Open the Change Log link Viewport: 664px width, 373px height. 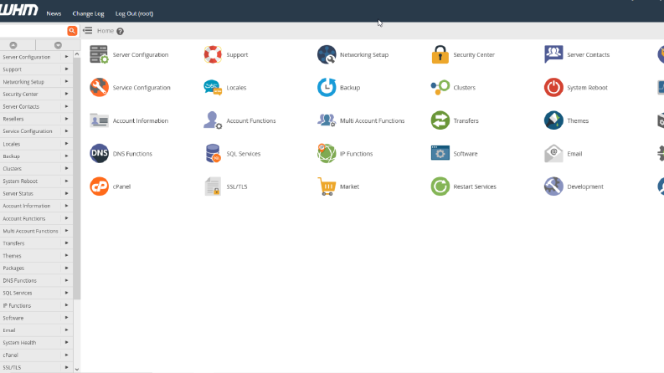pyautogui.click(x=88, y=13)
